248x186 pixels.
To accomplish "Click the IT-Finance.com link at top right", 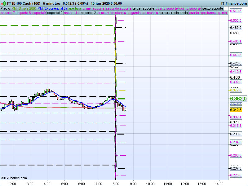I will pyautogui.click(x=234, y=3).
